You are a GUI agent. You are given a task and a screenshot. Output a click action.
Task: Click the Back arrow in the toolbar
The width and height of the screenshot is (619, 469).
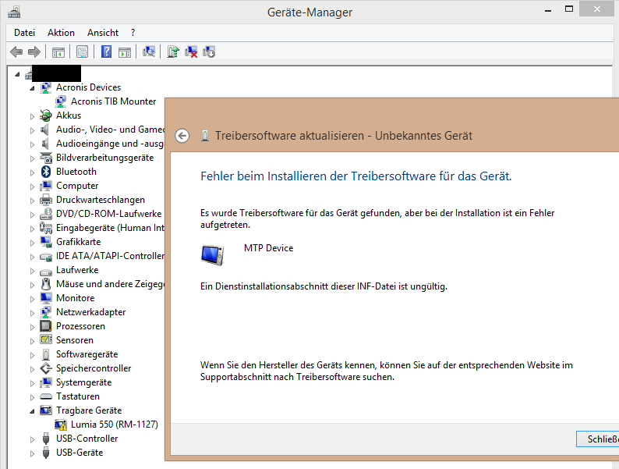(x=16, y=52)
